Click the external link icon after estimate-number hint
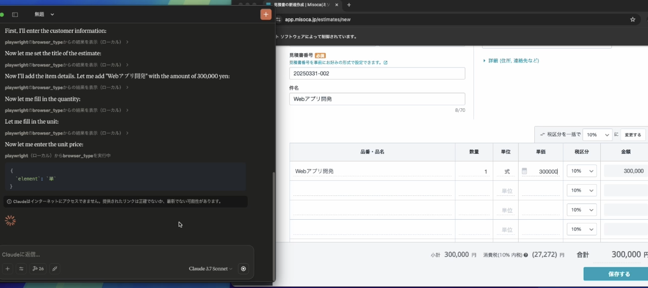Screen dimensions: 648x288 tap(386, 63)
